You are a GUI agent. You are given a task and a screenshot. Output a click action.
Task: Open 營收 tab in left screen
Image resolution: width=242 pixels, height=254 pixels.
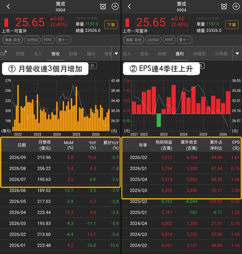pos(55,54)
